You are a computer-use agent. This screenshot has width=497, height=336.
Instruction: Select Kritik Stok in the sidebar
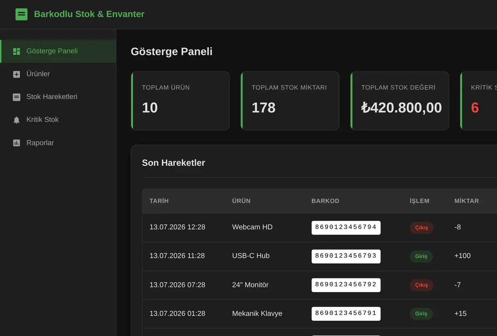(58, 120)
